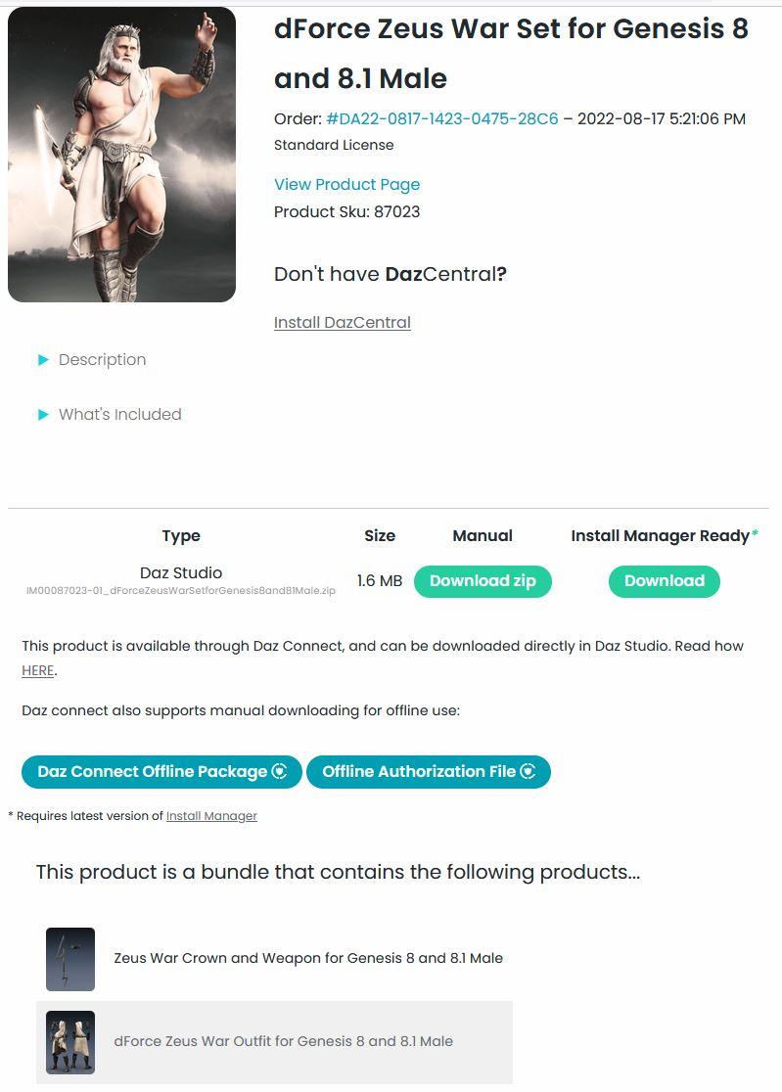Click the Install DazCentral link
Image resolution: width=782 pixels, height=1092 pixels.
pos(342,323)
